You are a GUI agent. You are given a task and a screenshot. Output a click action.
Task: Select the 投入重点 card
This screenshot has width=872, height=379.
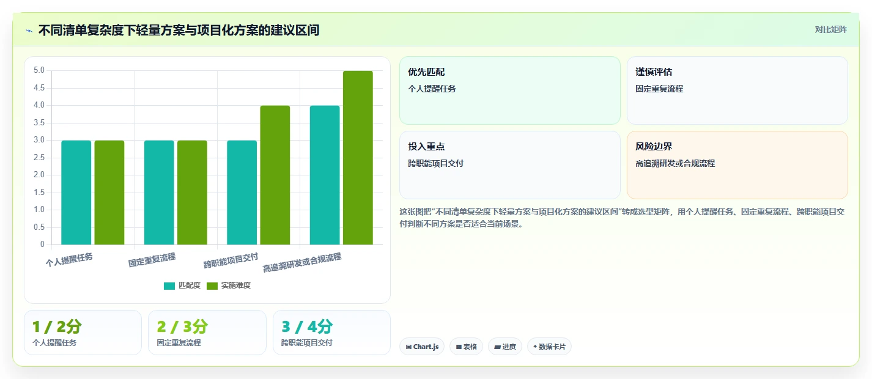click(x=510, y=165)
